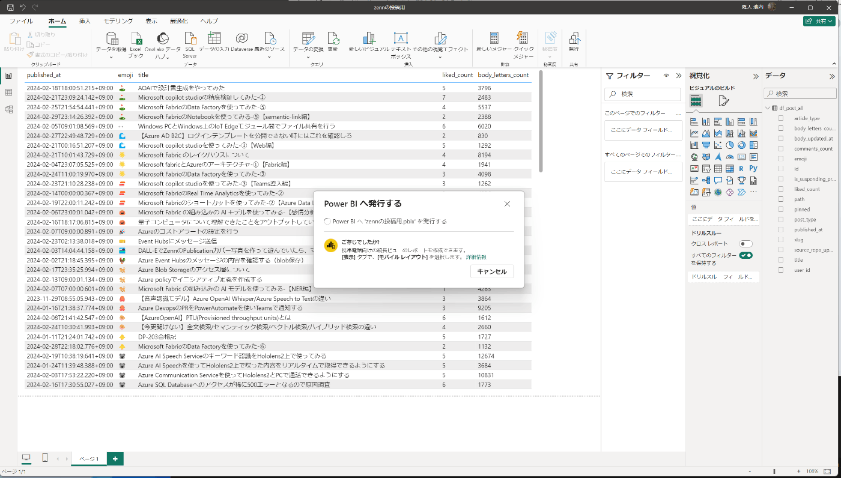Switch to desktop layout icon at bottom
The image size is (841, 478).
tap(26, 458)
